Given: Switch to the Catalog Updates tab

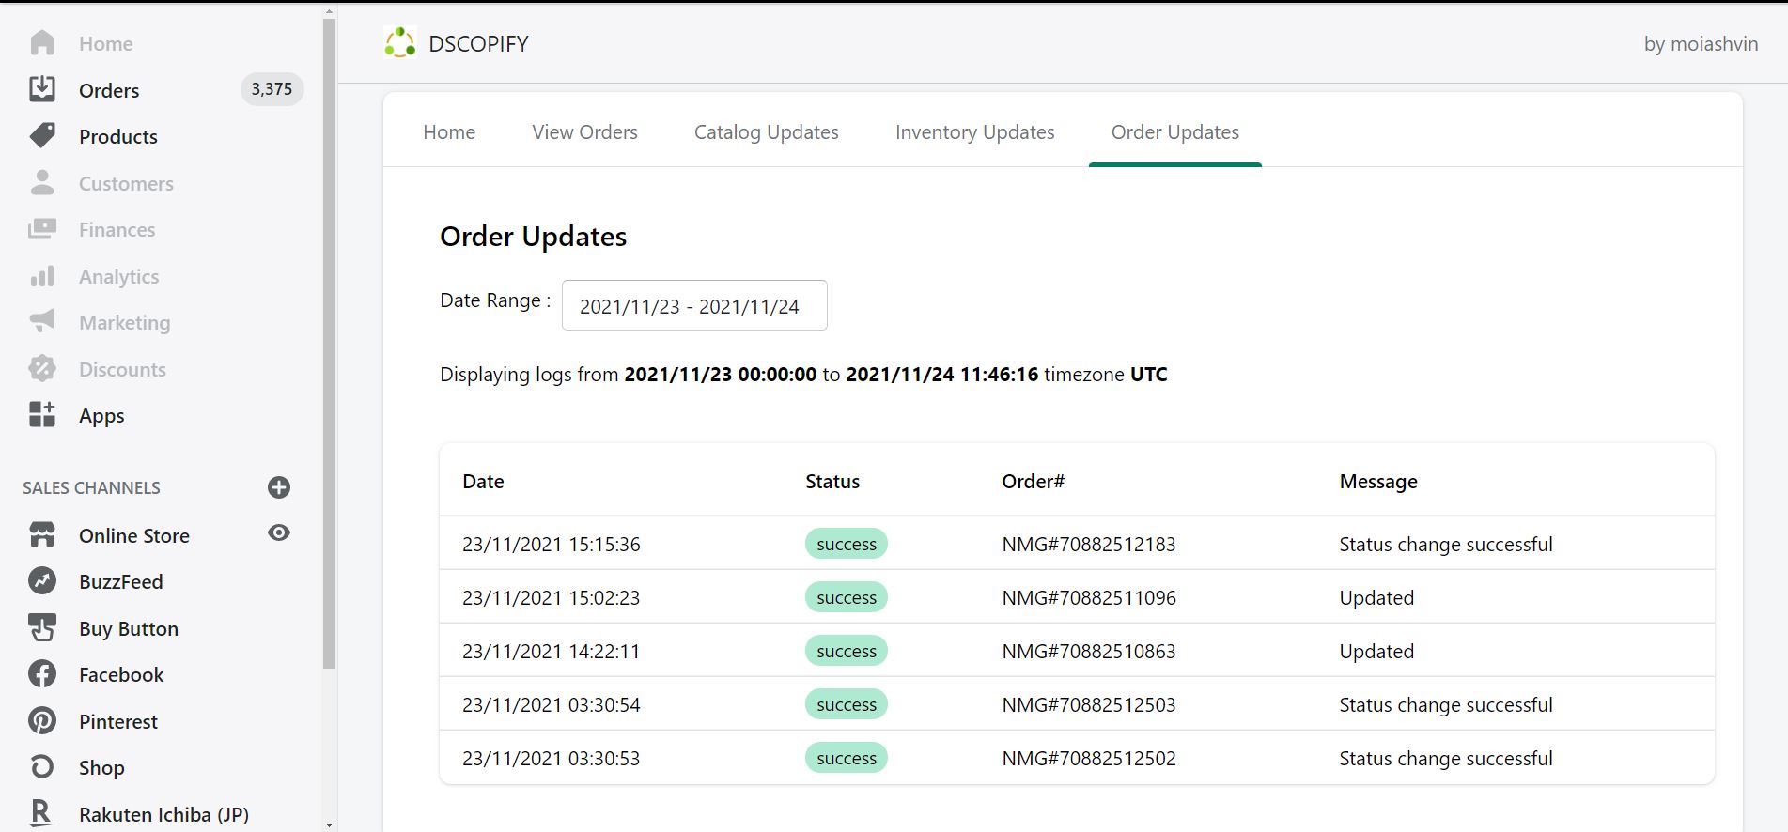Looking at the screenshot, I should 766,132.
